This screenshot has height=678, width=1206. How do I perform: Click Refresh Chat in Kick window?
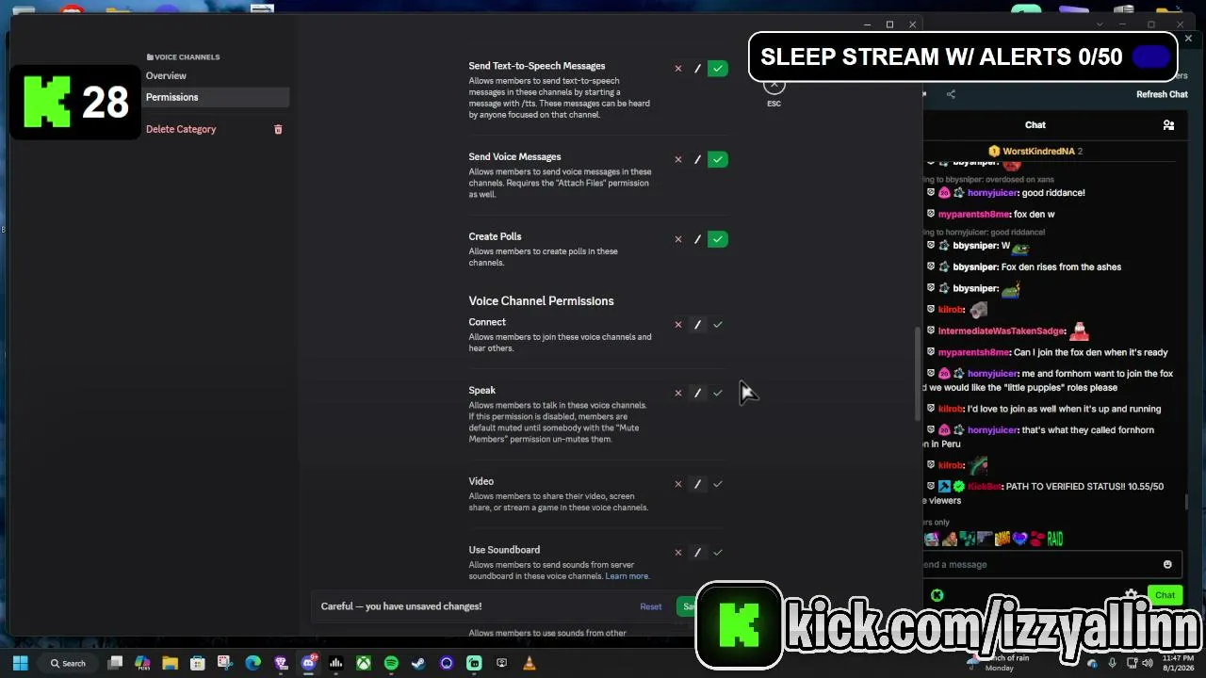tap(1162, 94)
